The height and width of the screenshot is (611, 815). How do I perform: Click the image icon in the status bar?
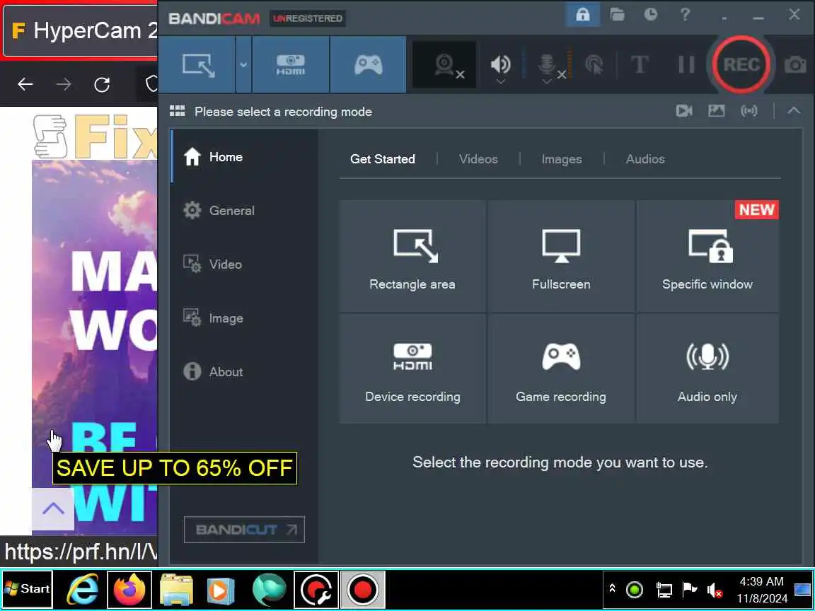point(716,110)
